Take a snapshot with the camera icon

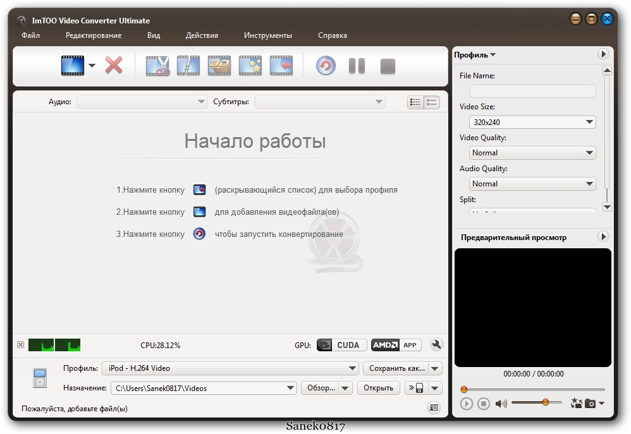(x=590, y=403)
